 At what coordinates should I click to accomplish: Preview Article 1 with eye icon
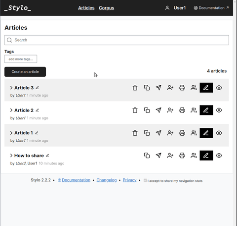(219, 133)
